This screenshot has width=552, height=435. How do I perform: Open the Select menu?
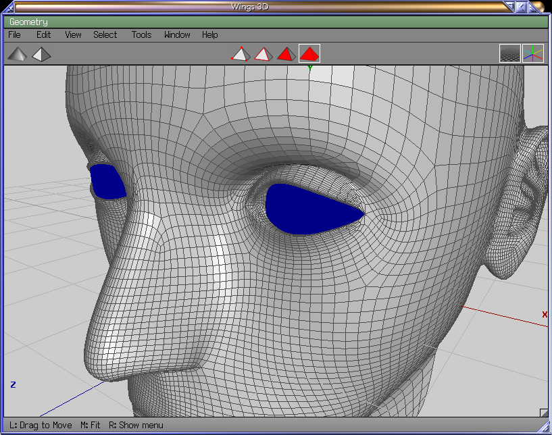[x=105, y=34]
